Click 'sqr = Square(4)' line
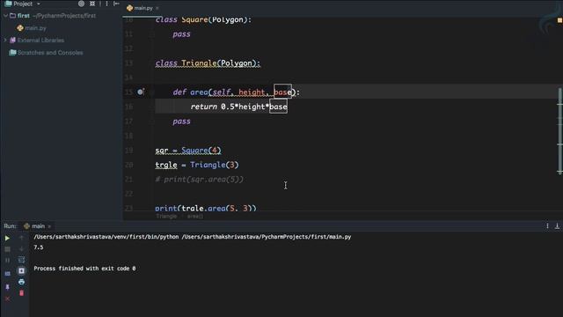563x317 pixels. [188, 151]
